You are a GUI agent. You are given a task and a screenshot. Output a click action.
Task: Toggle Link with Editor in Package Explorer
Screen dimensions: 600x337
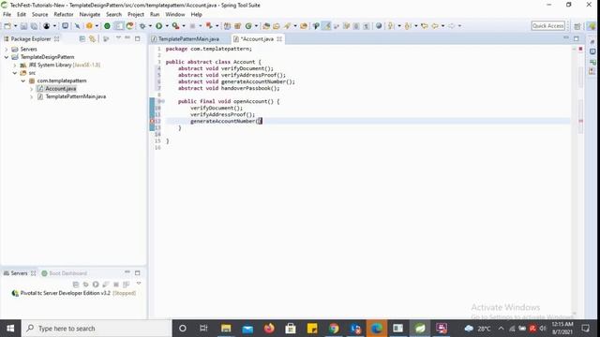92,38
